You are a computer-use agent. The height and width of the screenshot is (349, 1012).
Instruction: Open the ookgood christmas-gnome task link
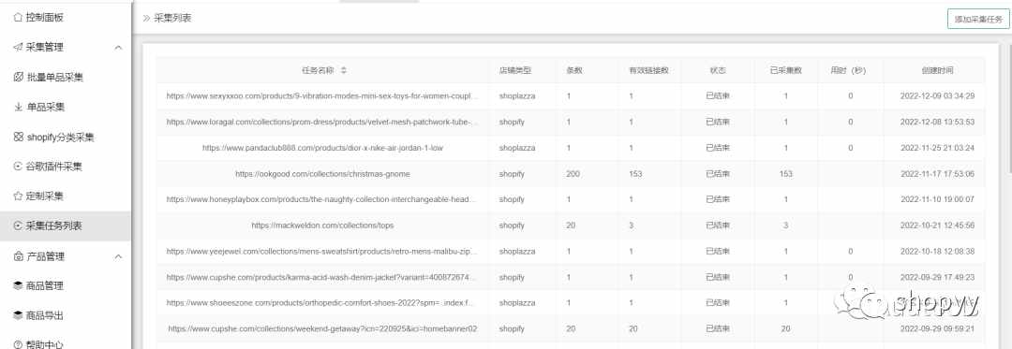point(322,174)
